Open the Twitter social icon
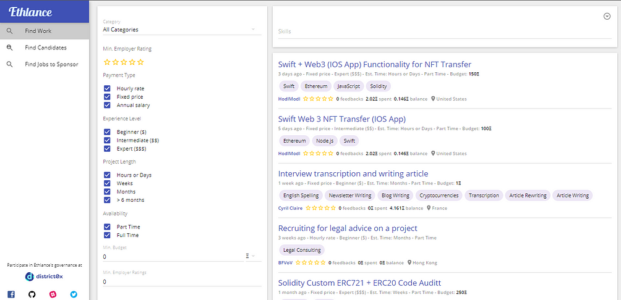Image resolution: width=621 pixels, height=300 pixels. (74, 294)
